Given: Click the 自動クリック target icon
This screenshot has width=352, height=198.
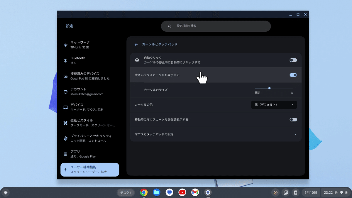Looking at the screenshot, I should click(137, 60).
